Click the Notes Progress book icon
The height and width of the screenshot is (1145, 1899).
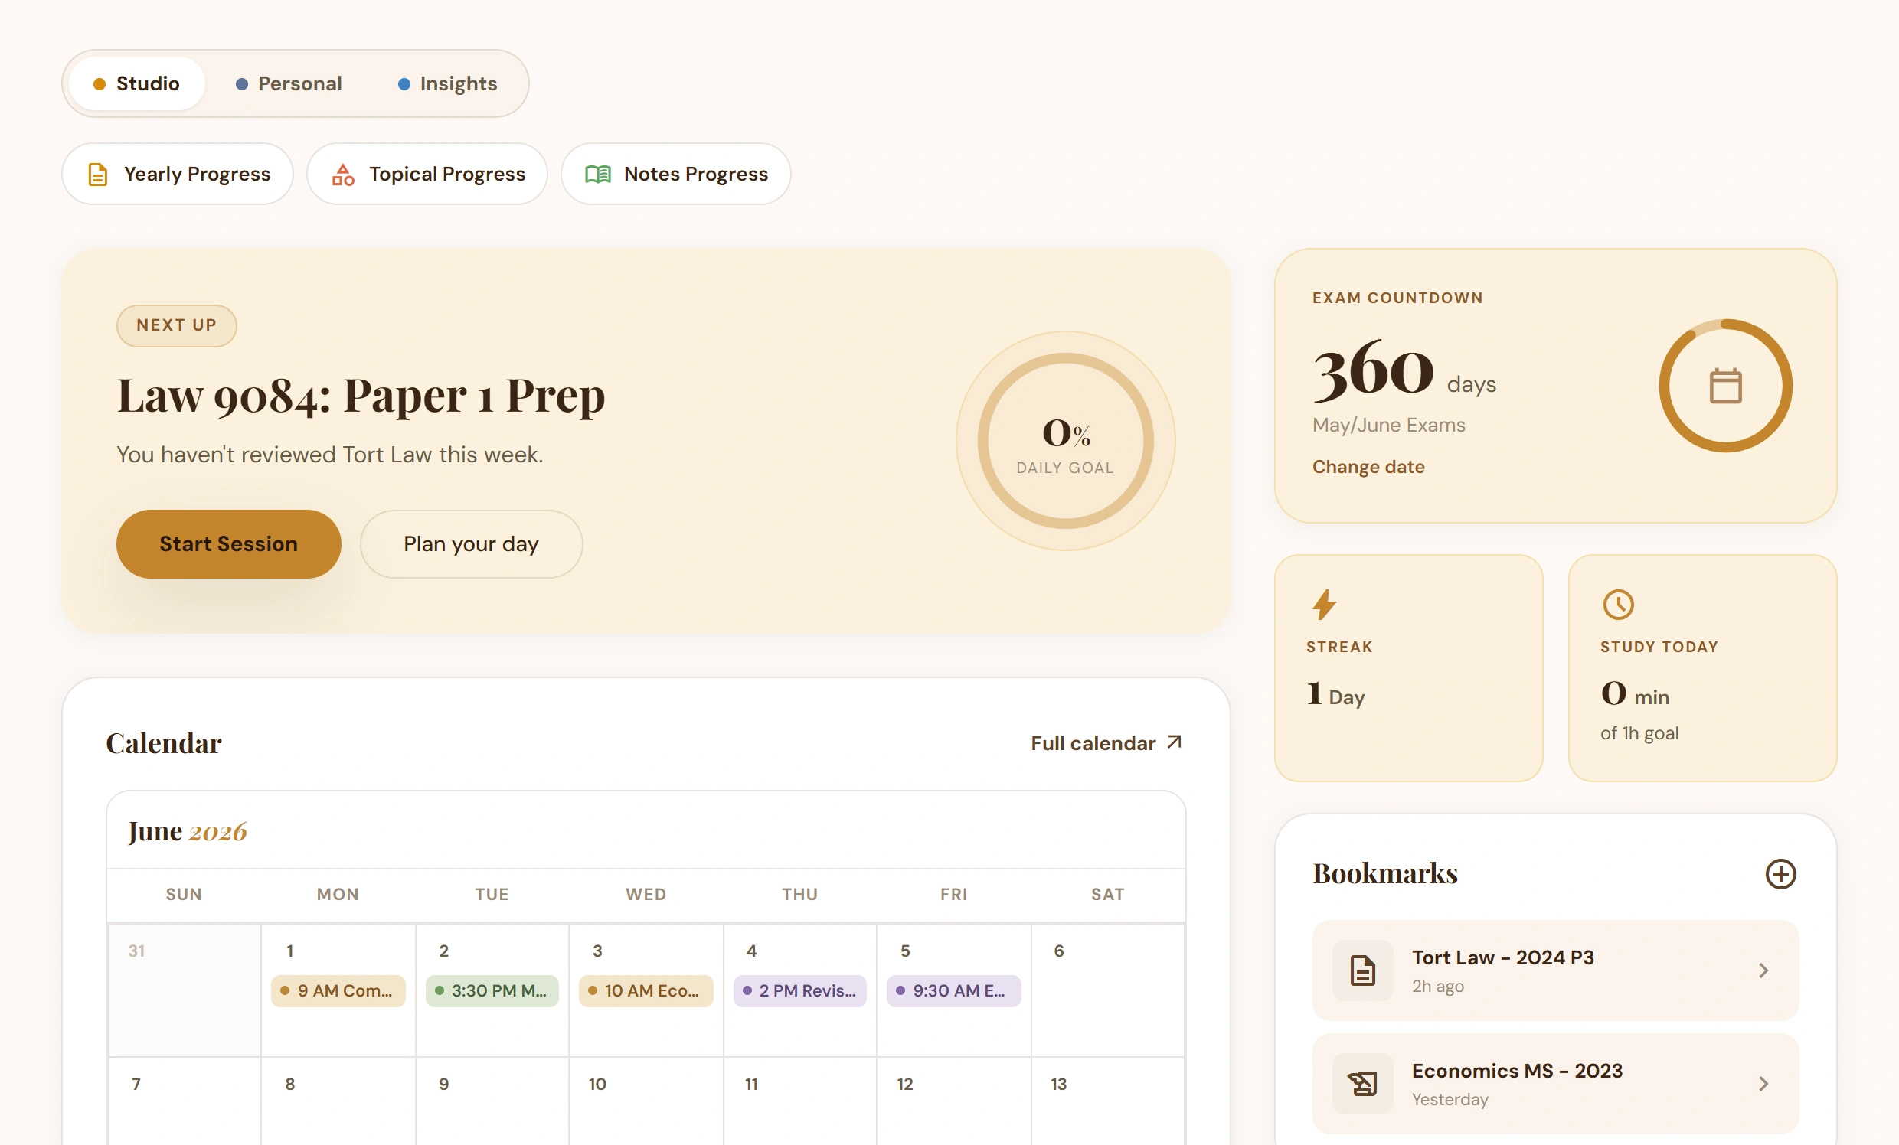coord(598,175)
